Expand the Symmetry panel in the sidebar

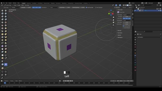pos(119,33)
